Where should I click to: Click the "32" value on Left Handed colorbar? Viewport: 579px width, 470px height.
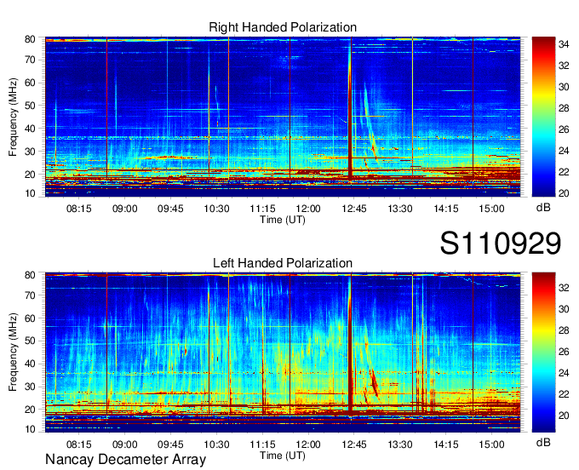click(x=564, y=288)
